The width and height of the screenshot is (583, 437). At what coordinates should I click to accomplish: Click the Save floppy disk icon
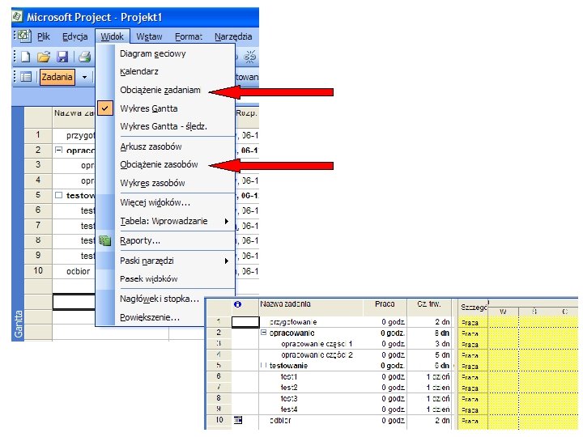point(62,57)
